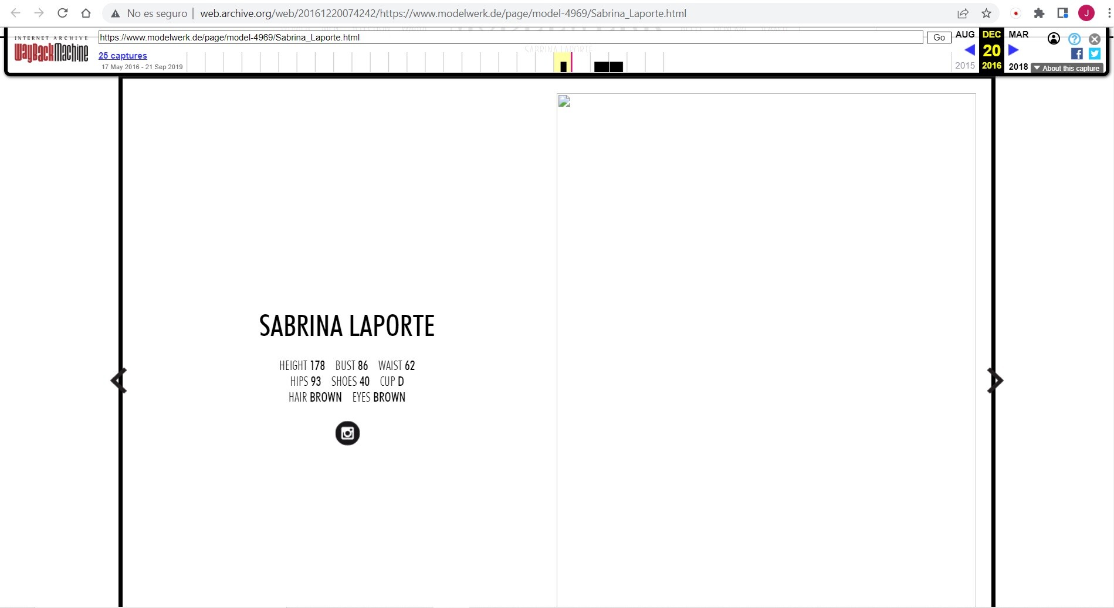The image size is (1114, 608).
Task: Open Wayback Machine help icon
Action: 1074,39
